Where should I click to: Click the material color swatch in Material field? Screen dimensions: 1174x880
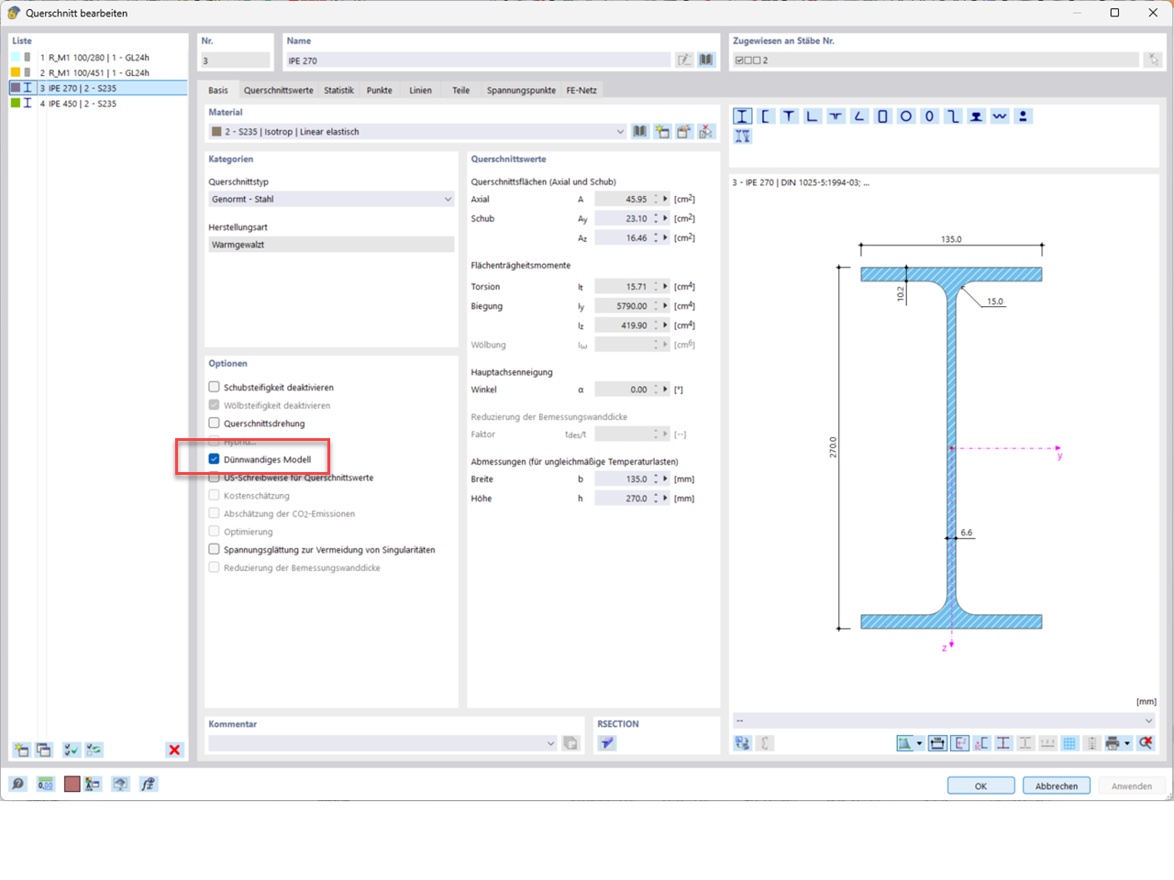coord(216,132)
